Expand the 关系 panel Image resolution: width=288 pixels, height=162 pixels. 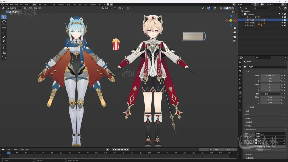coord(247,111)
